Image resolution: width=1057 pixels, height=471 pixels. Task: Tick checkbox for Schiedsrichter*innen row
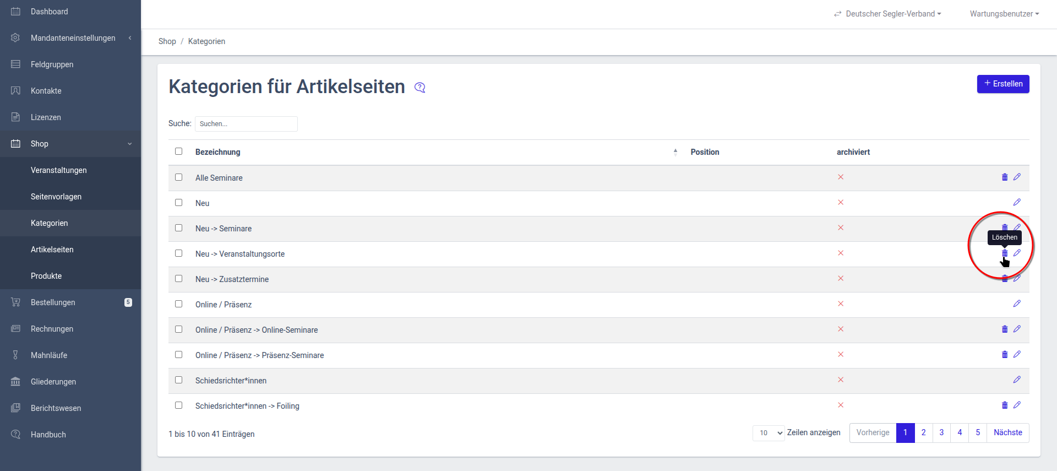tap(178, 380)
